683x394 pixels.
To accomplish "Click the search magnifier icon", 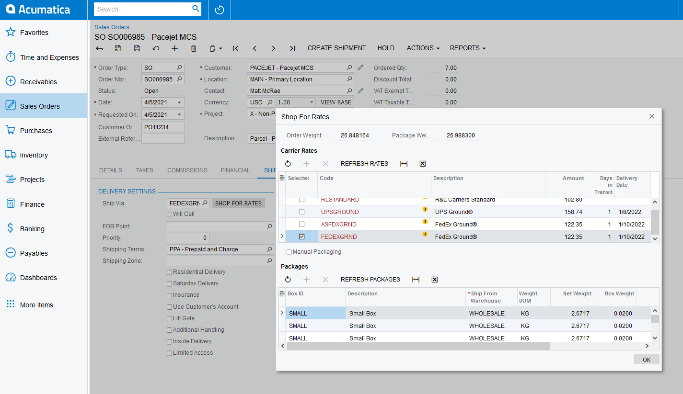I will pos(196,9).
